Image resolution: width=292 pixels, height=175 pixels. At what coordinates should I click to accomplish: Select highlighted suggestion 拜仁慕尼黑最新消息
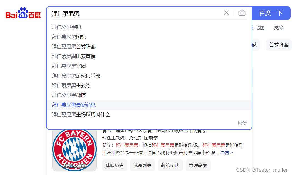149,105
